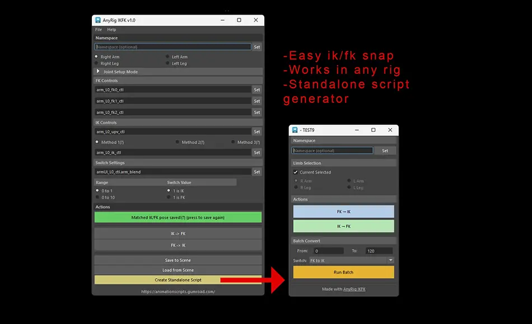The width and height of the screenshot is (532, 324).
Task: Click the orange Run Batch button
Action: click(344, 272)
